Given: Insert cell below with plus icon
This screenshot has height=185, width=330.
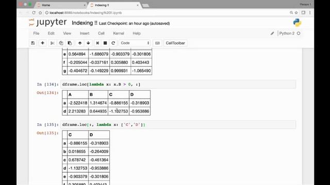Looking at the screenshot, I should tap(42, 43).
